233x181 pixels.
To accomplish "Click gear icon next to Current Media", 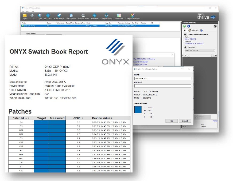I will coord(185,34).
